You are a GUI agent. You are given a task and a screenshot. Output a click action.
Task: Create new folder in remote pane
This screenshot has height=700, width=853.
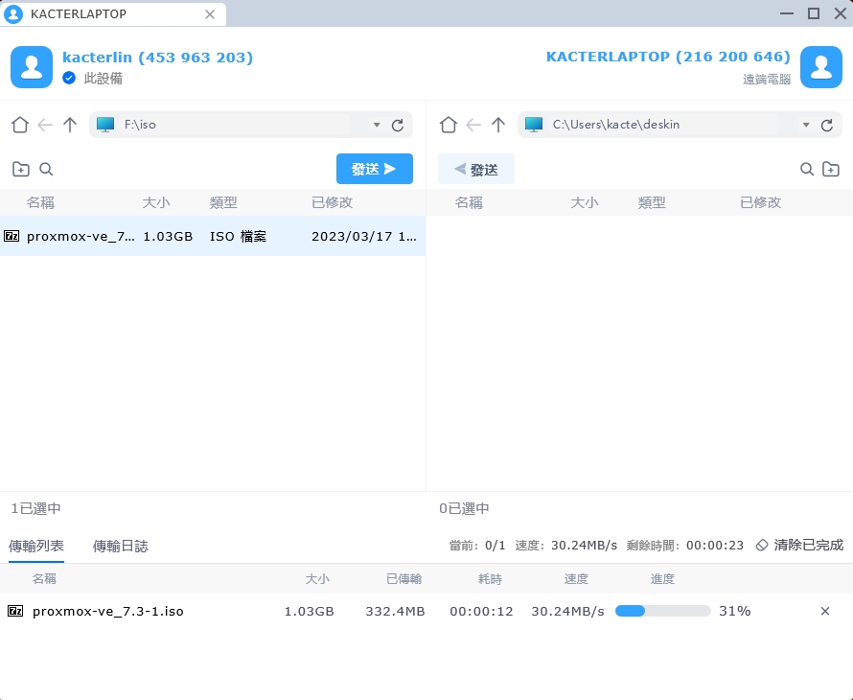pyautogui.click(x=832, y=170)
